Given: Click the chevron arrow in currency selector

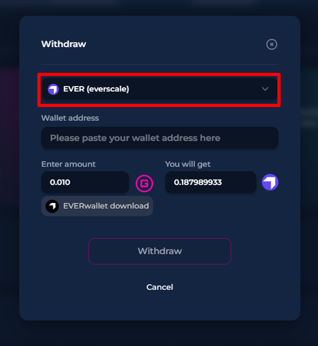Looking at the screenshot, I should pyautogui.click(x=265, y=89).
